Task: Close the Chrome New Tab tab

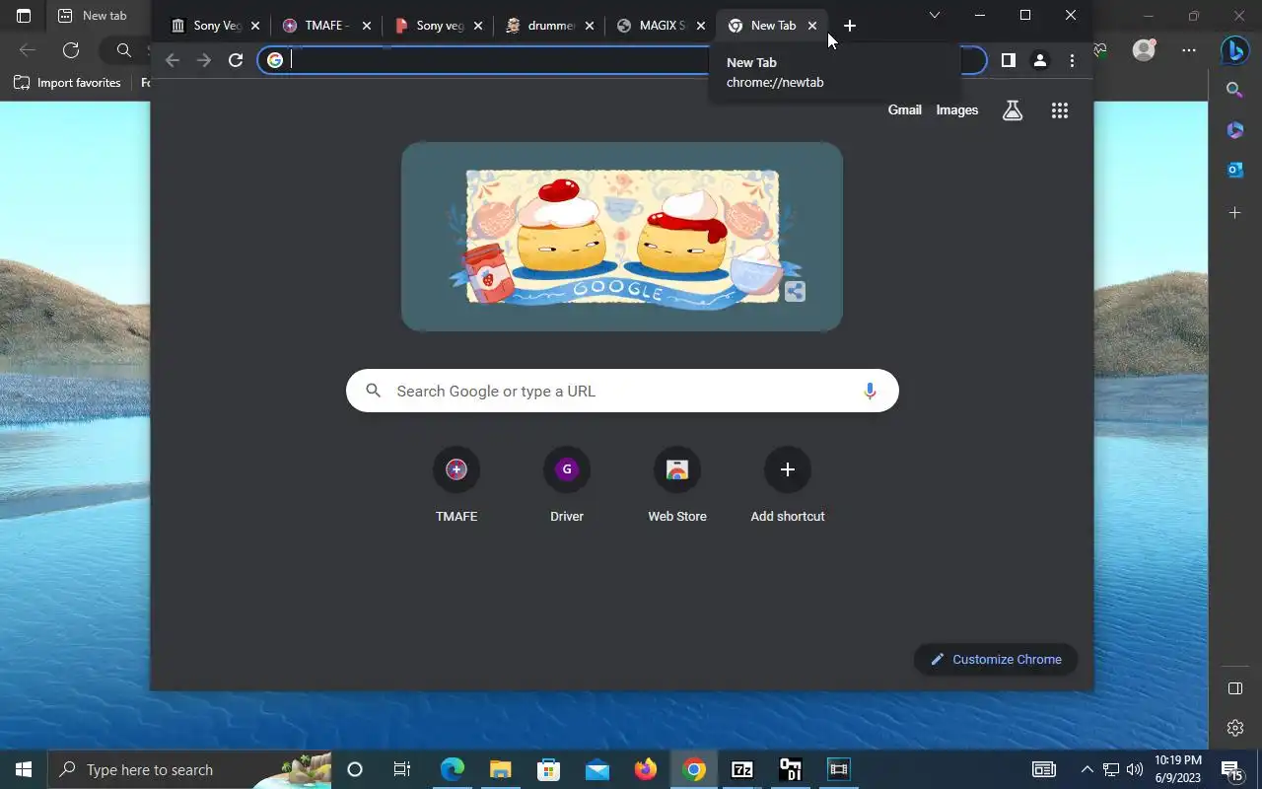Action: (812, 26)
